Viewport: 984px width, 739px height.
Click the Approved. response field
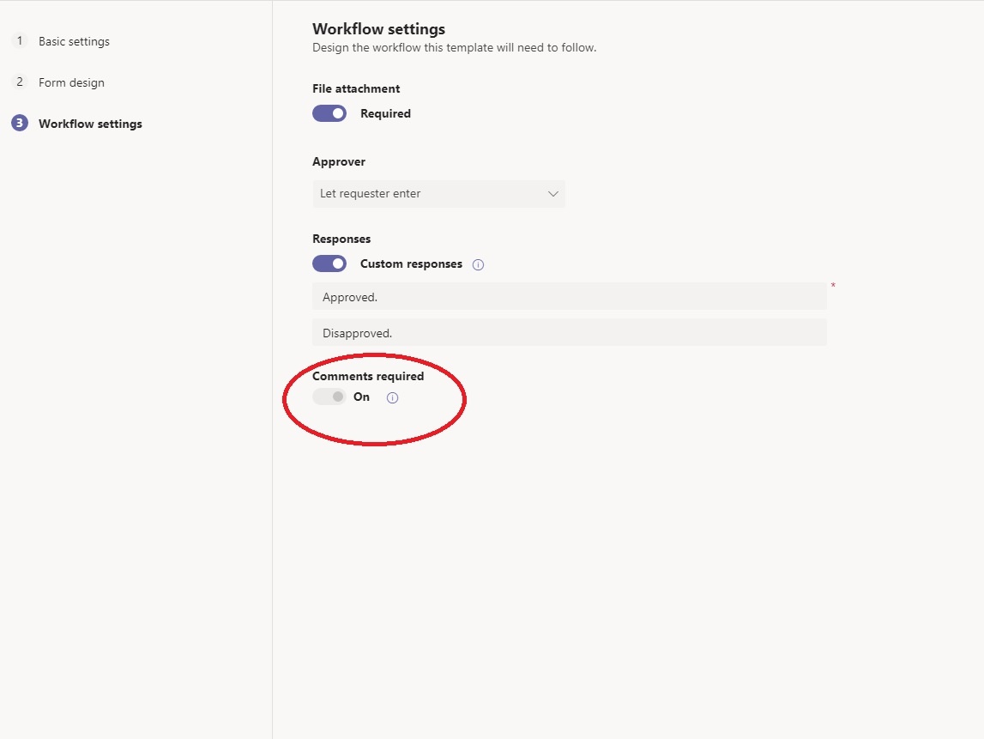569,297
